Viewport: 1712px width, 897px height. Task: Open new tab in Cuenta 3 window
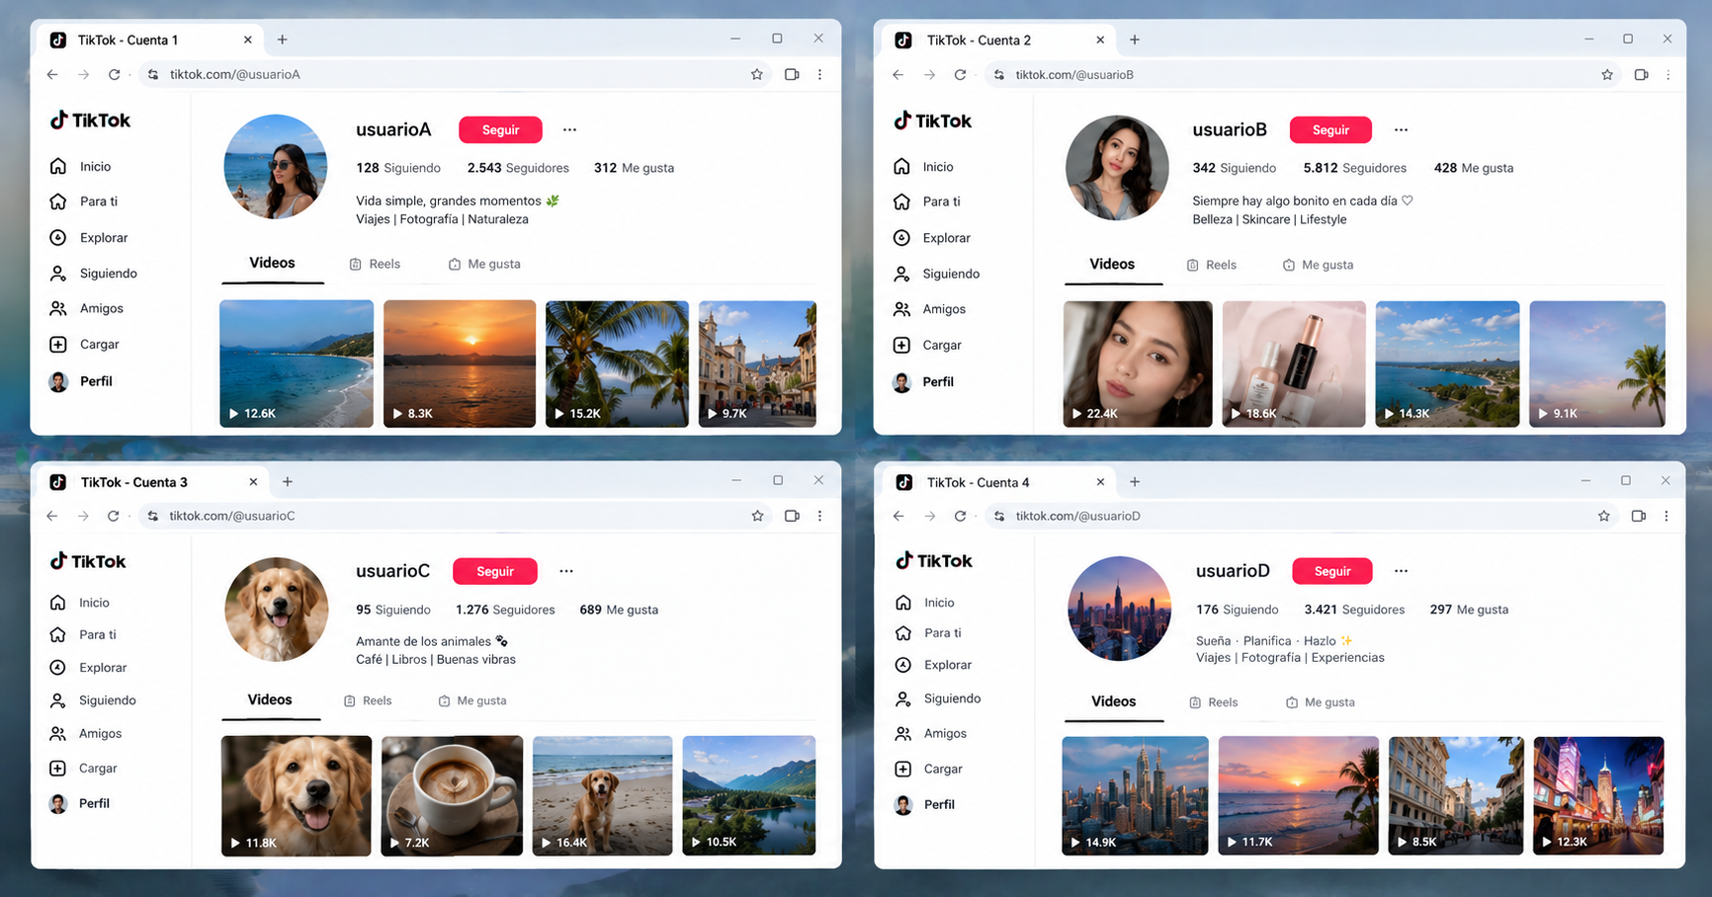tap(288, 481)
